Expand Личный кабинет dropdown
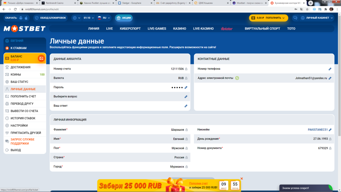This screenshot has height=192, width=341. coord(317,18)
